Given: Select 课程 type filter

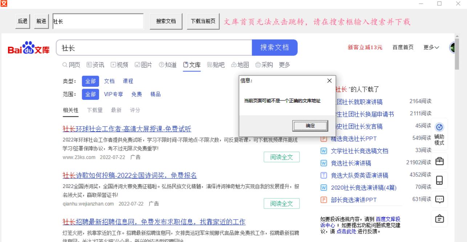Looking at the screenshot, I should pyautogui.click(x=128, y=81).
